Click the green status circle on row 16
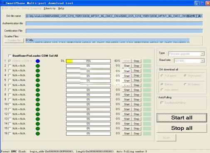 [x=38, y=134]
